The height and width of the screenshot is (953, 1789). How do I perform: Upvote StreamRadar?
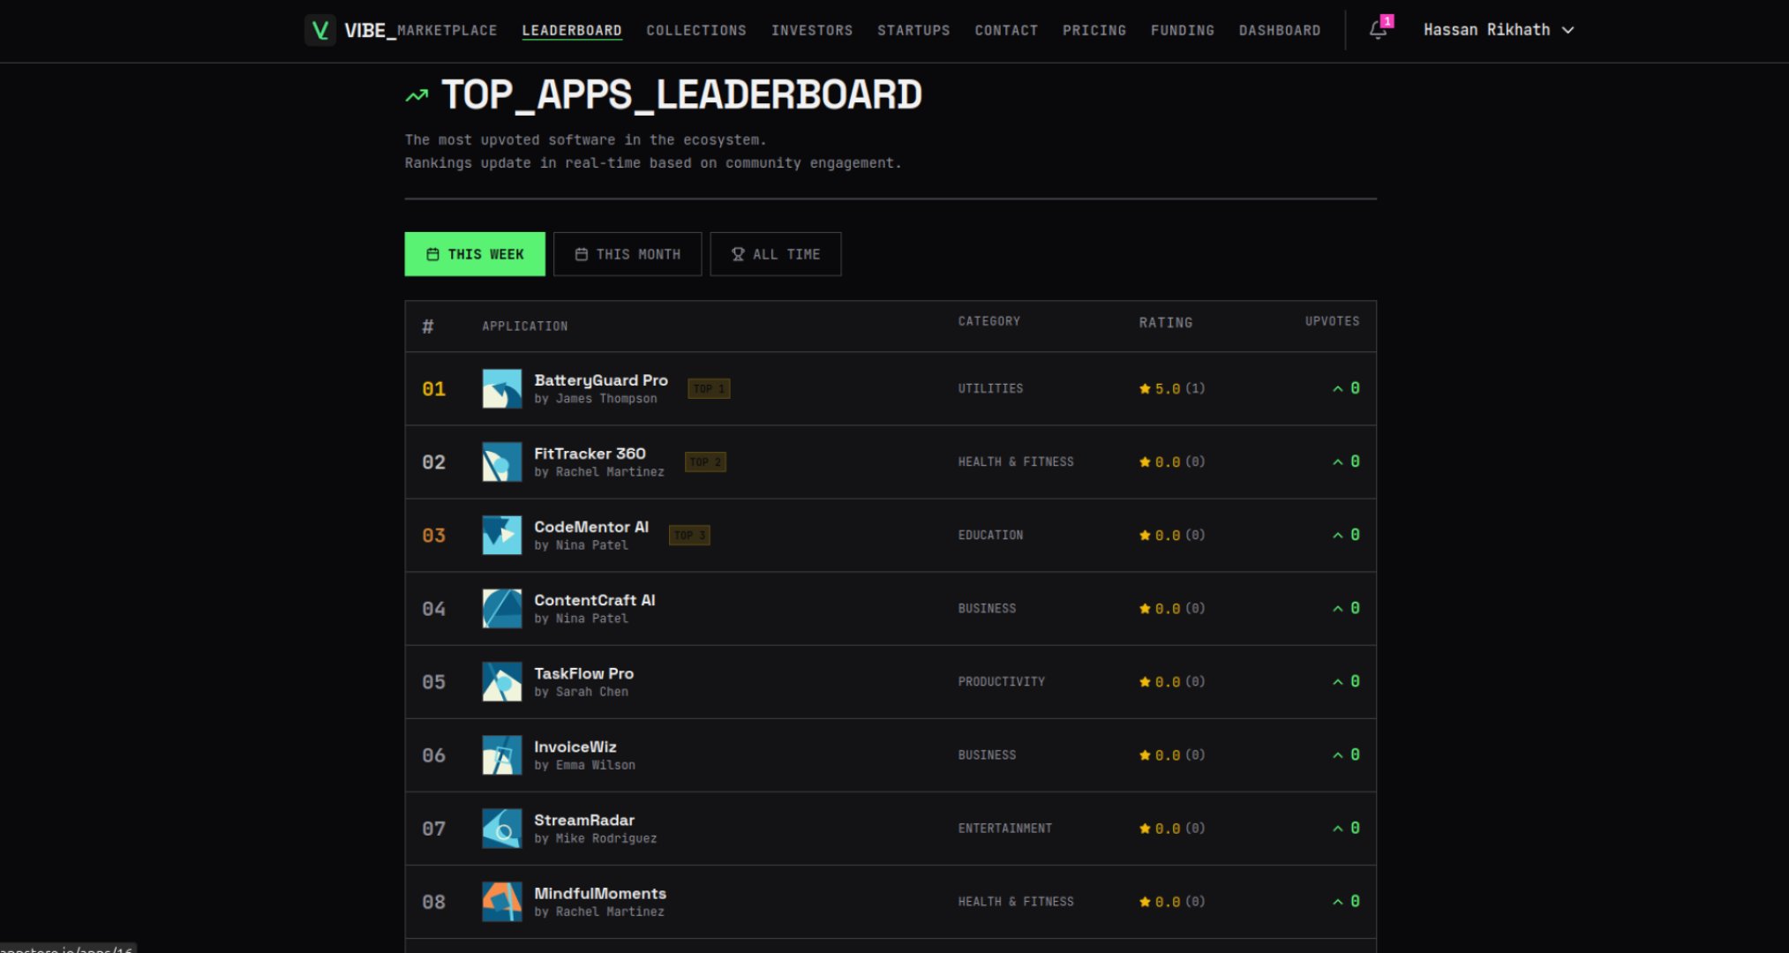(1346, 828)
